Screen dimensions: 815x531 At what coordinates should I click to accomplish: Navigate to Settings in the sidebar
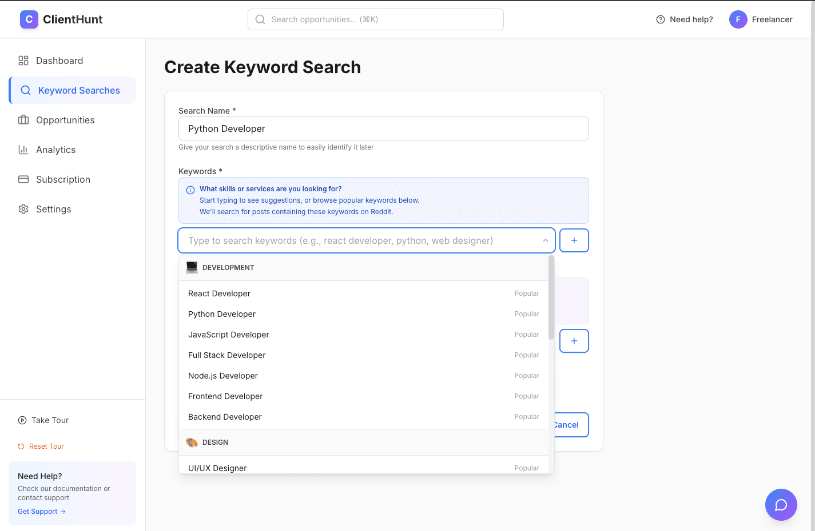[x=53, y=209]
